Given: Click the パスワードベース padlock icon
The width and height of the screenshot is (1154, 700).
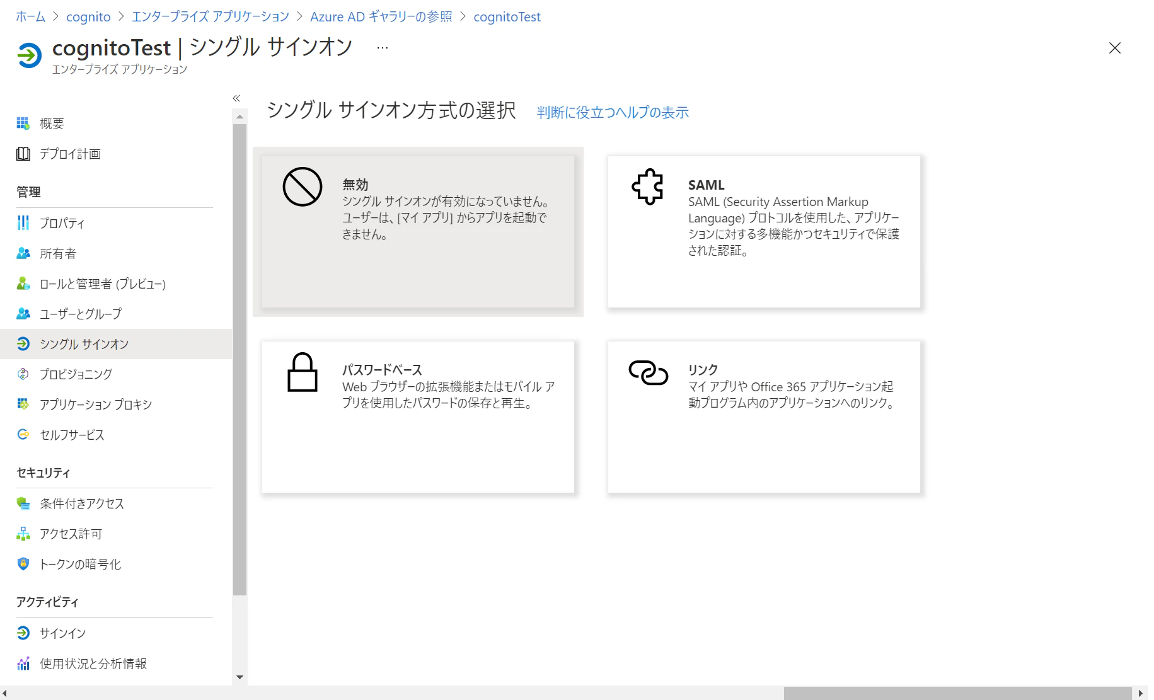Looking at the screenshot, I should tap(303, 372).
